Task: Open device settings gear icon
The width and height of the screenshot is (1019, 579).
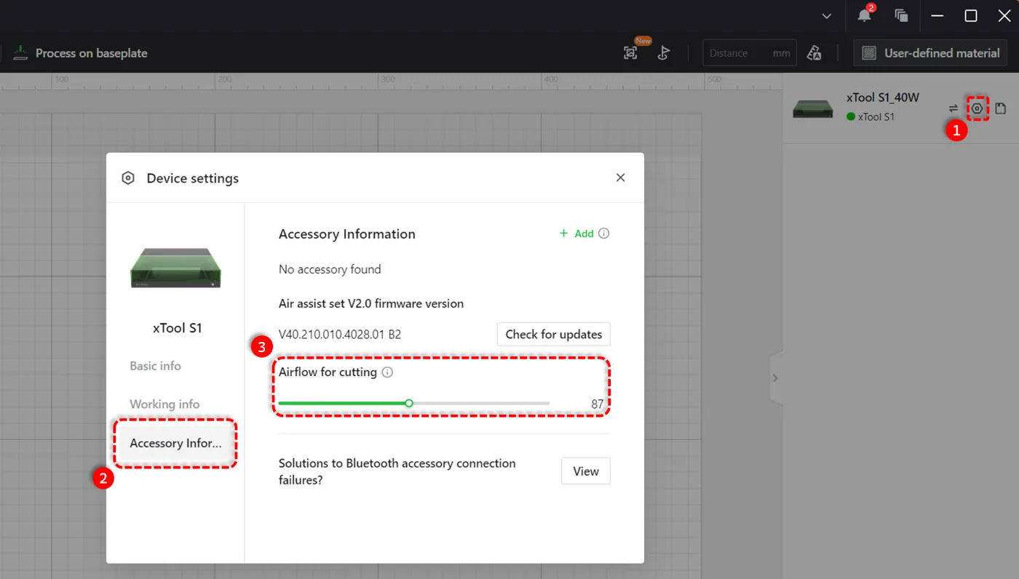Action: [977, 109]
